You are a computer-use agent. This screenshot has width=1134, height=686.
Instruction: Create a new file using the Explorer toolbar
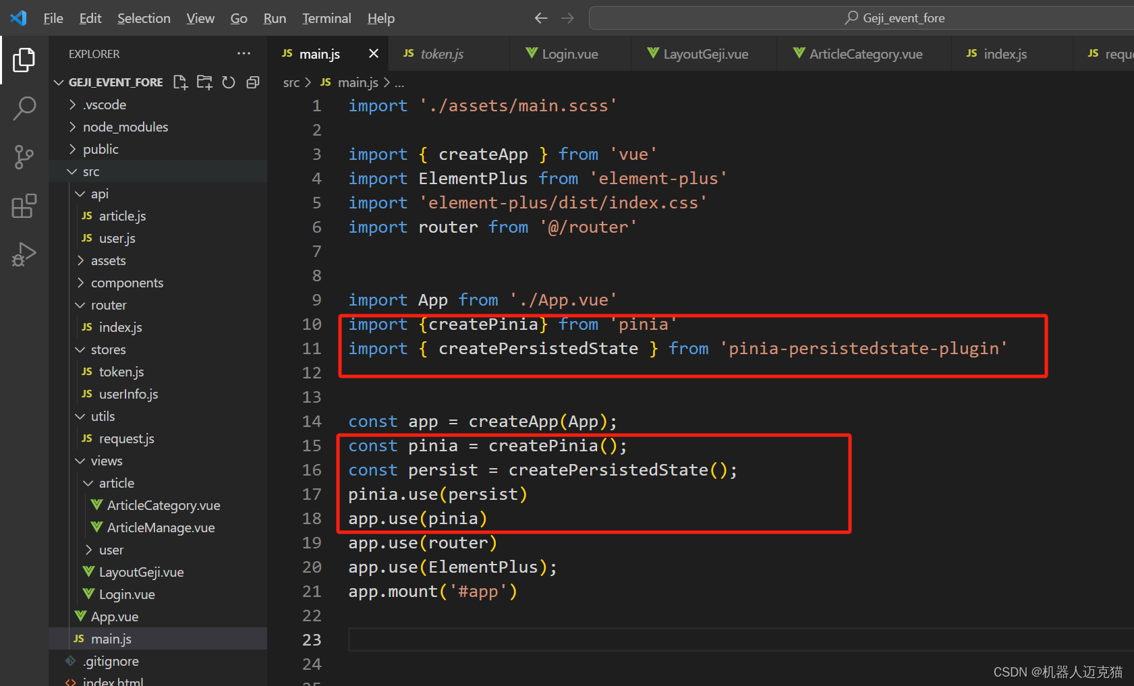pos(180,82)
